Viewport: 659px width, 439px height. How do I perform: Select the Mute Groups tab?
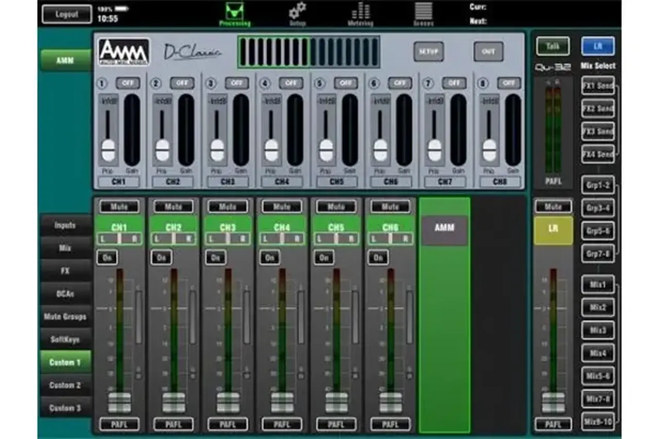(x=65, y=317)
